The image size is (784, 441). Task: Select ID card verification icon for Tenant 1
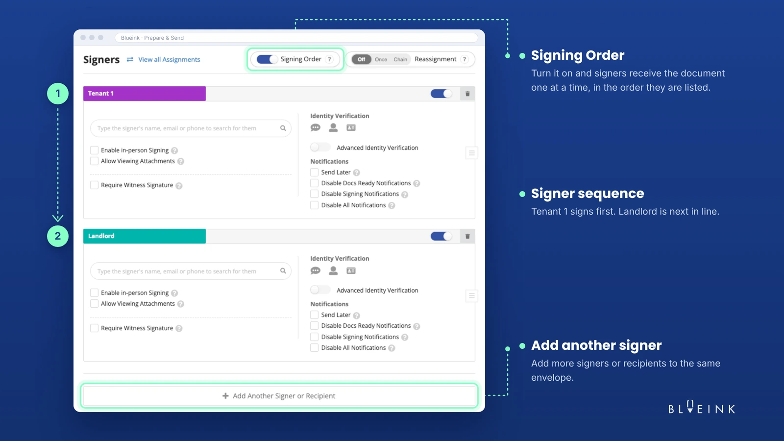(x=351, y=128)
